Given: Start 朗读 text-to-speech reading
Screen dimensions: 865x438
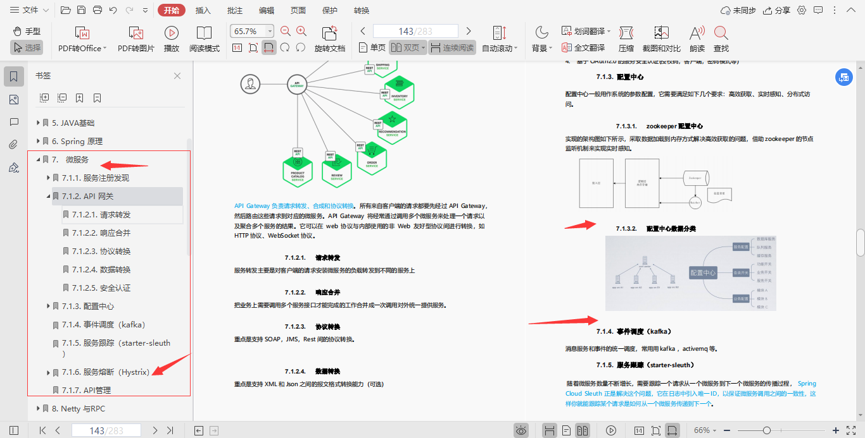Looking at the screenshot, I should pos(697,38).
